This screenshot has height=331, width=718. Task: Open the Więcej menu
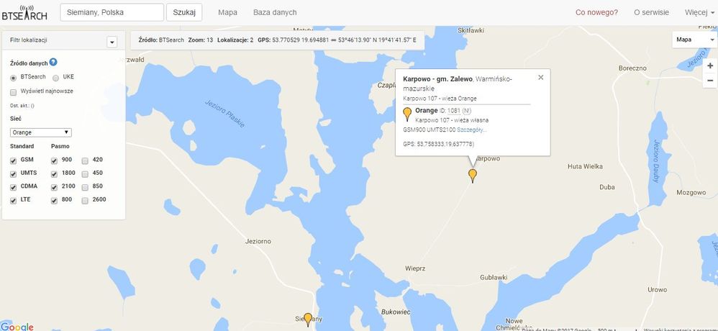click(x=700, y=13)
